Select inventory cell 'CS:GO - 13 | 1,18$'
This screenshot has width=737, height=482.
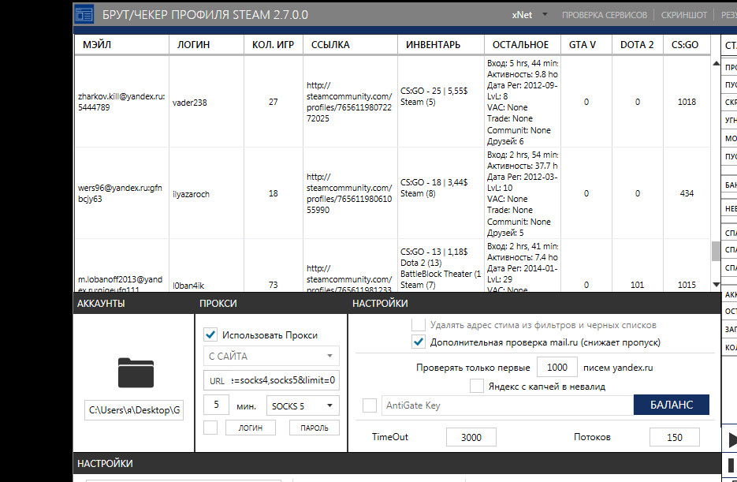(x=441, y=266)
